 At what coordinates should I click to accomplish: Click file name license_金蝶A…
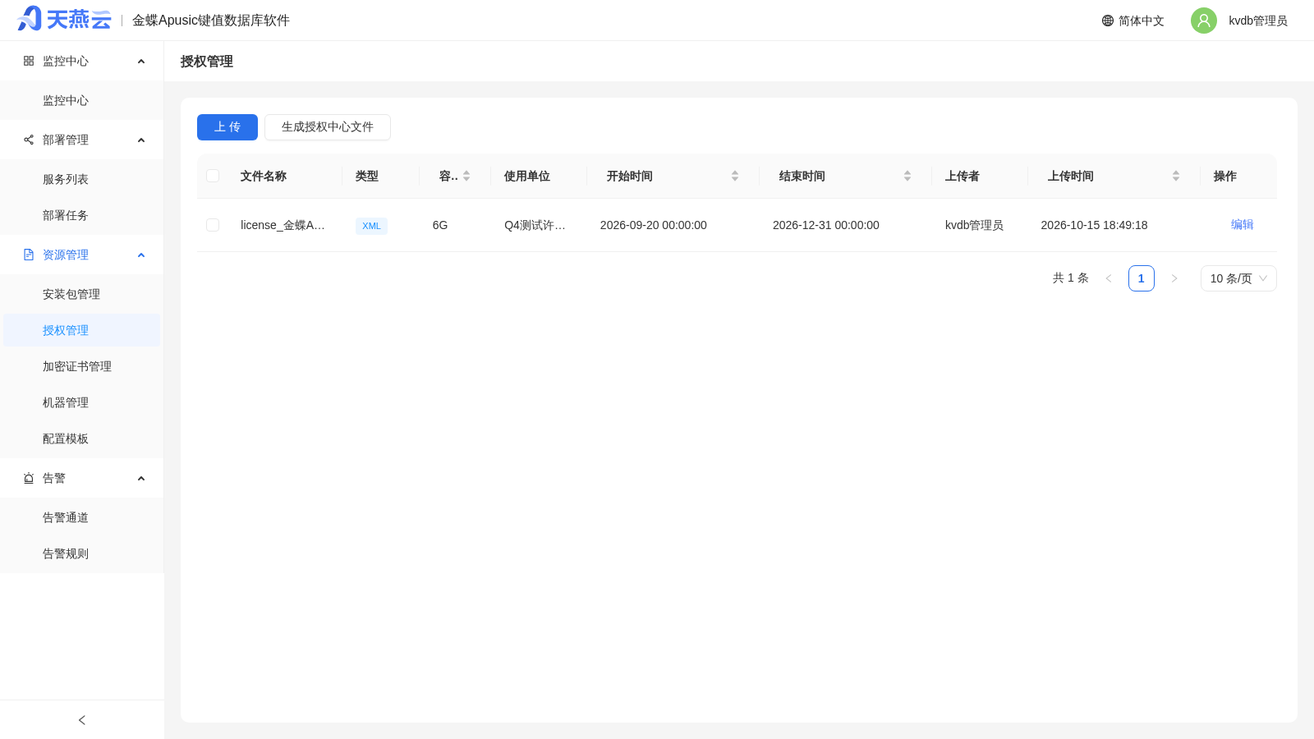click(283, 225)
